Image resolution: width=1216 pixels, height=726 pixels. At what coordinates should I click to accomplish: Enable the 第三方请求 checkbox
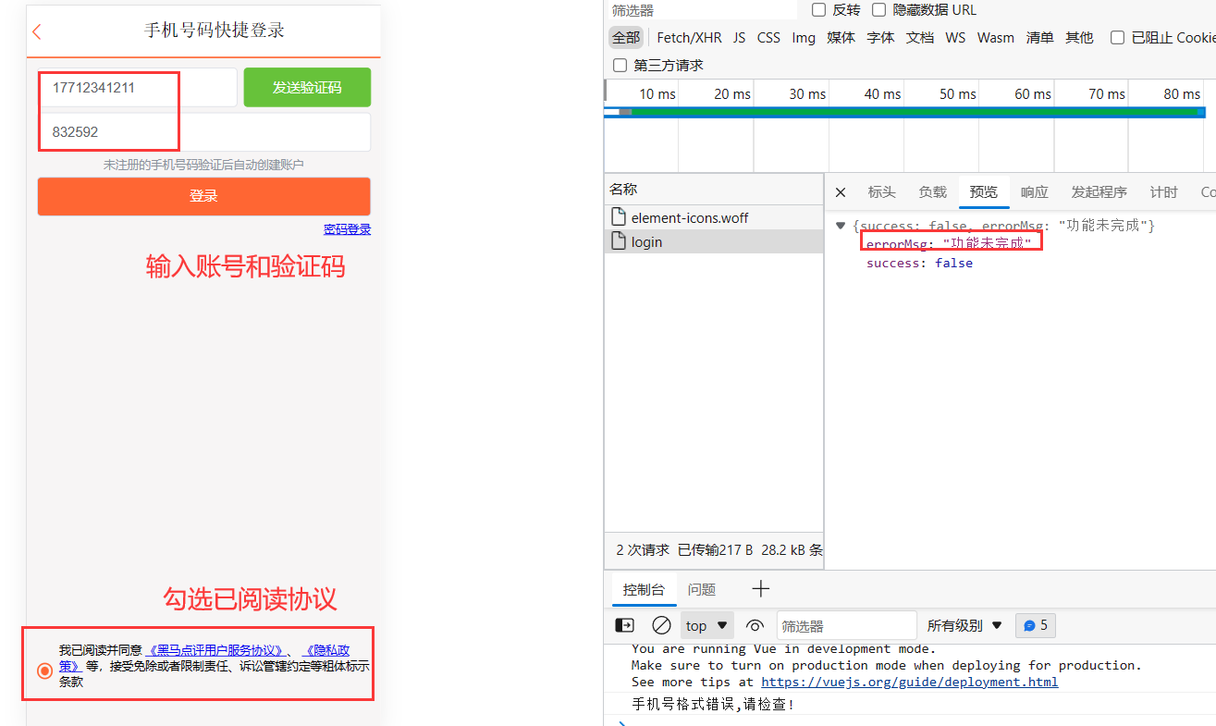tap(620, 66)
